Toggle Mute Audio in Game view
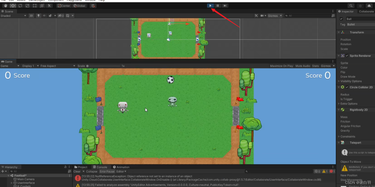Image resolution: width=375 pixels, height=187 pixels. point(303,66)
